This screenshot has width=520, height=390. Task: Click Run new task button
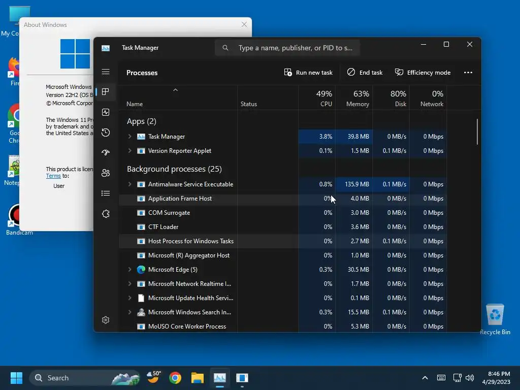308,72
